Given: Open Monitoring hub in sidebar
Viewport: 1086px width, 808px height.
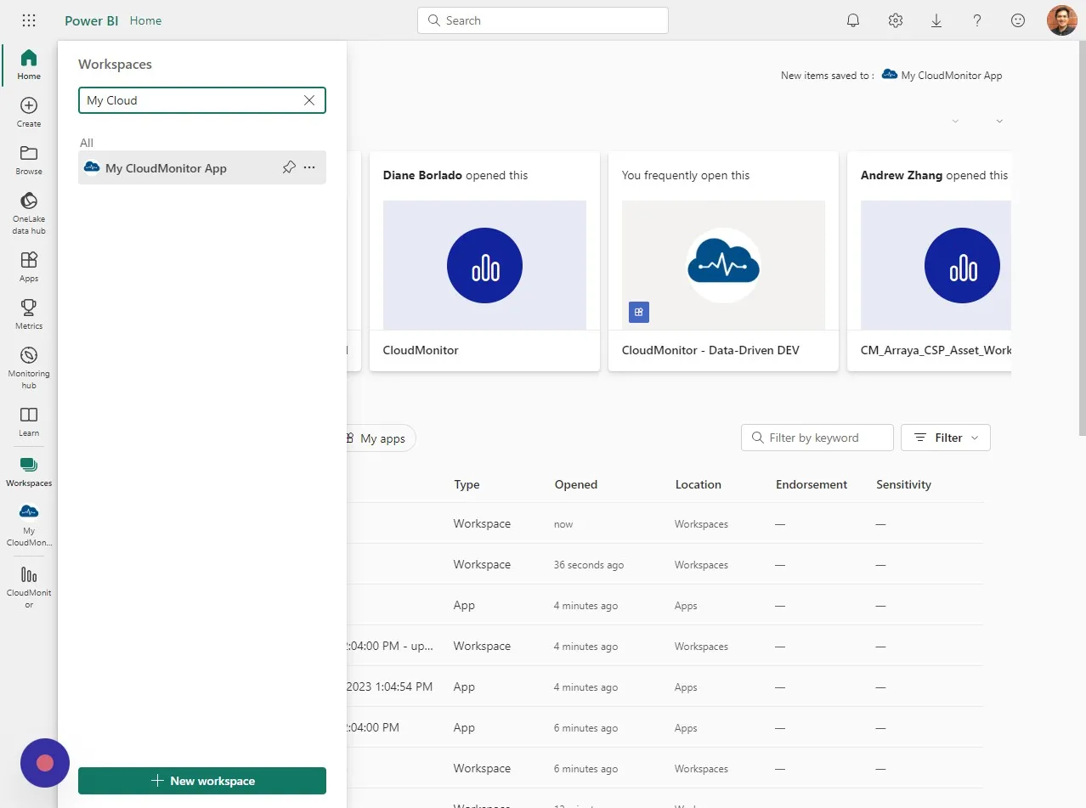Looking at the screenshot, I should coord(29,368).
